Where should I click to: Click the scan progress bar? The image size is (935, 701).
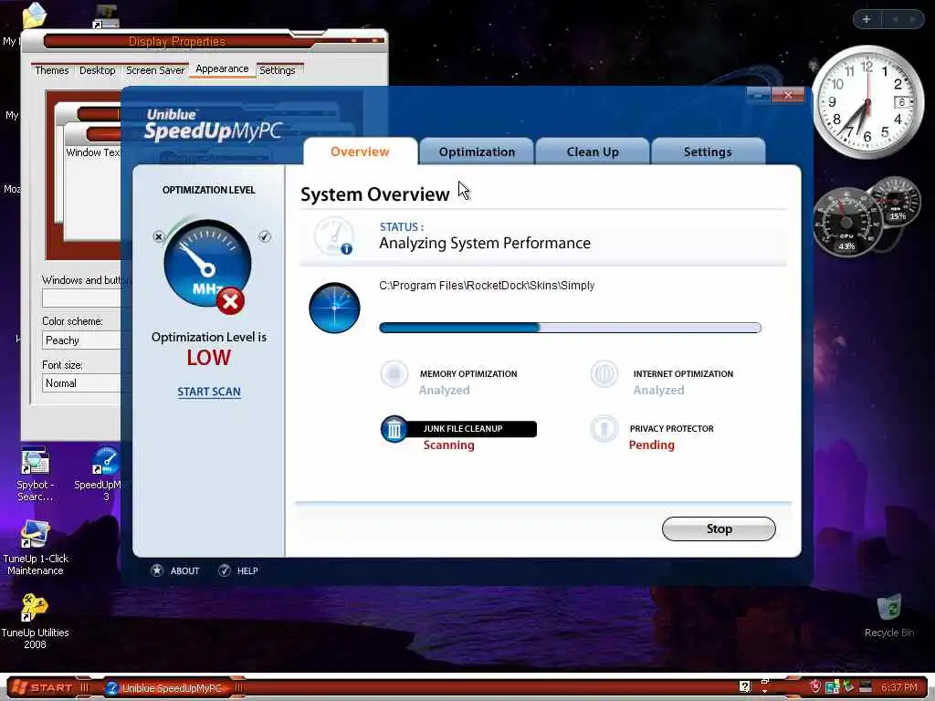570,328
